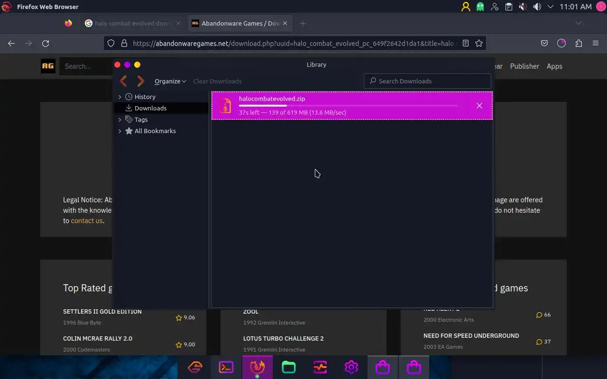Open the List all tabs chevron
Image resolution: width=607 pixels, height=379 pixels.
pyautogui.click(x=578, y=23)
